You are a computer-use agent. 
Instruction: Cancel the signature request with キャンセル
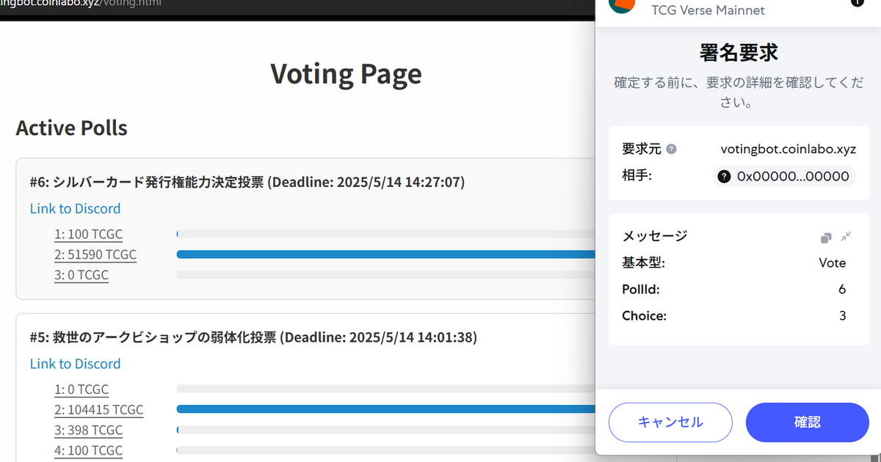[670, 422]
